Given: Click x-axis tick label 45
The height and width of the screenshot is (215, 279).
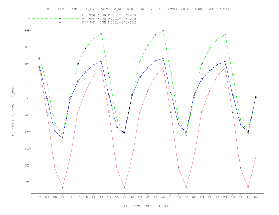Looking at the screenshot, I should (x=155, y=197).
